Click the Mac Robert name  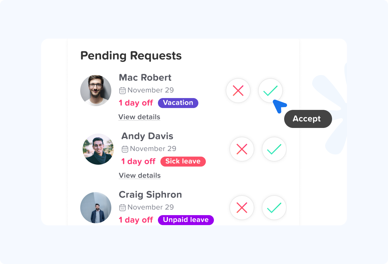coord(145,78)
